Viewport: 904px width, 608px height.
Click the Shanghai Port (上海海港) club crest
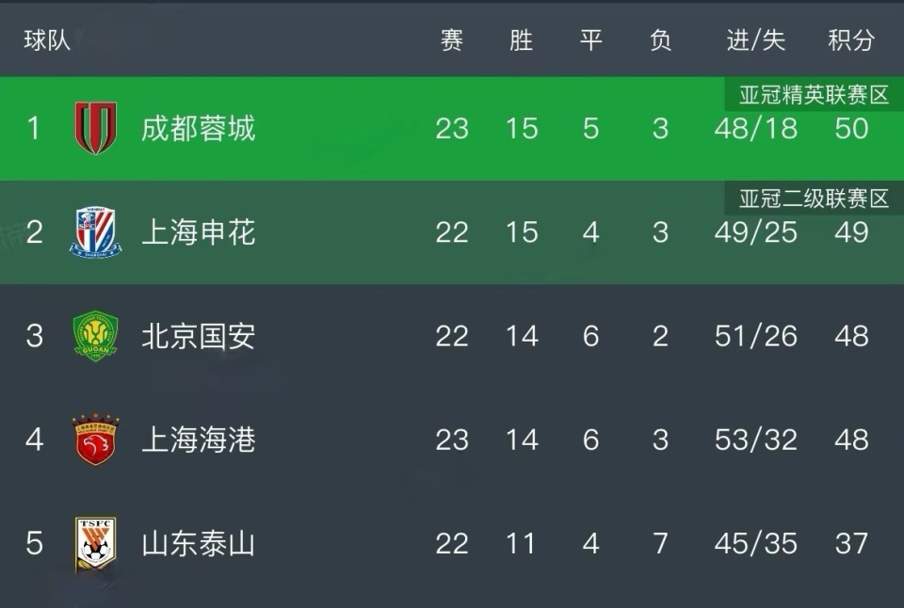pos(95,440)
